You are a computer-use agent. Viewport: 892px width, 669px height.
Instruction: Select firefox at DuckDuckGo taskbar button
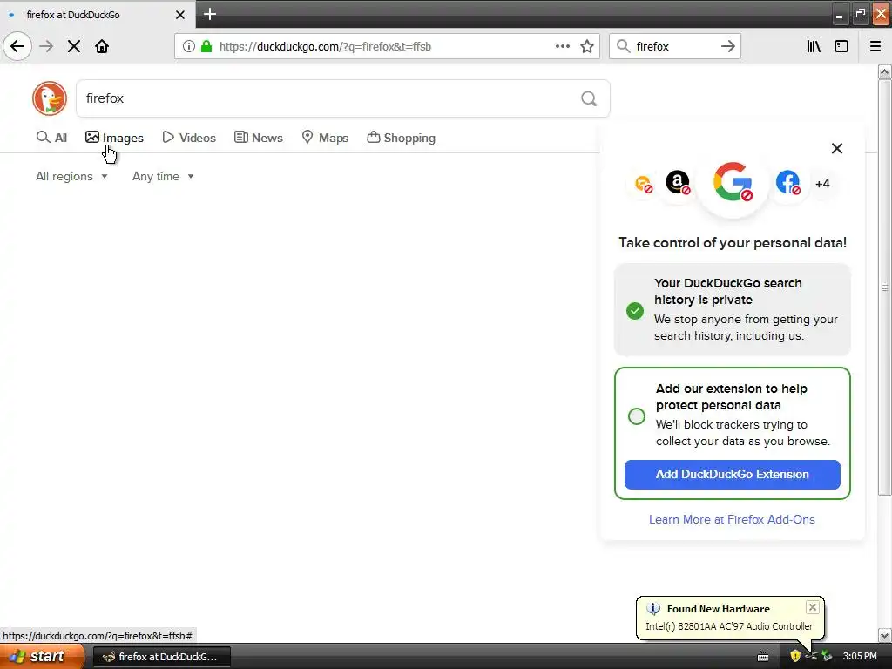click(x=161, y=657)
